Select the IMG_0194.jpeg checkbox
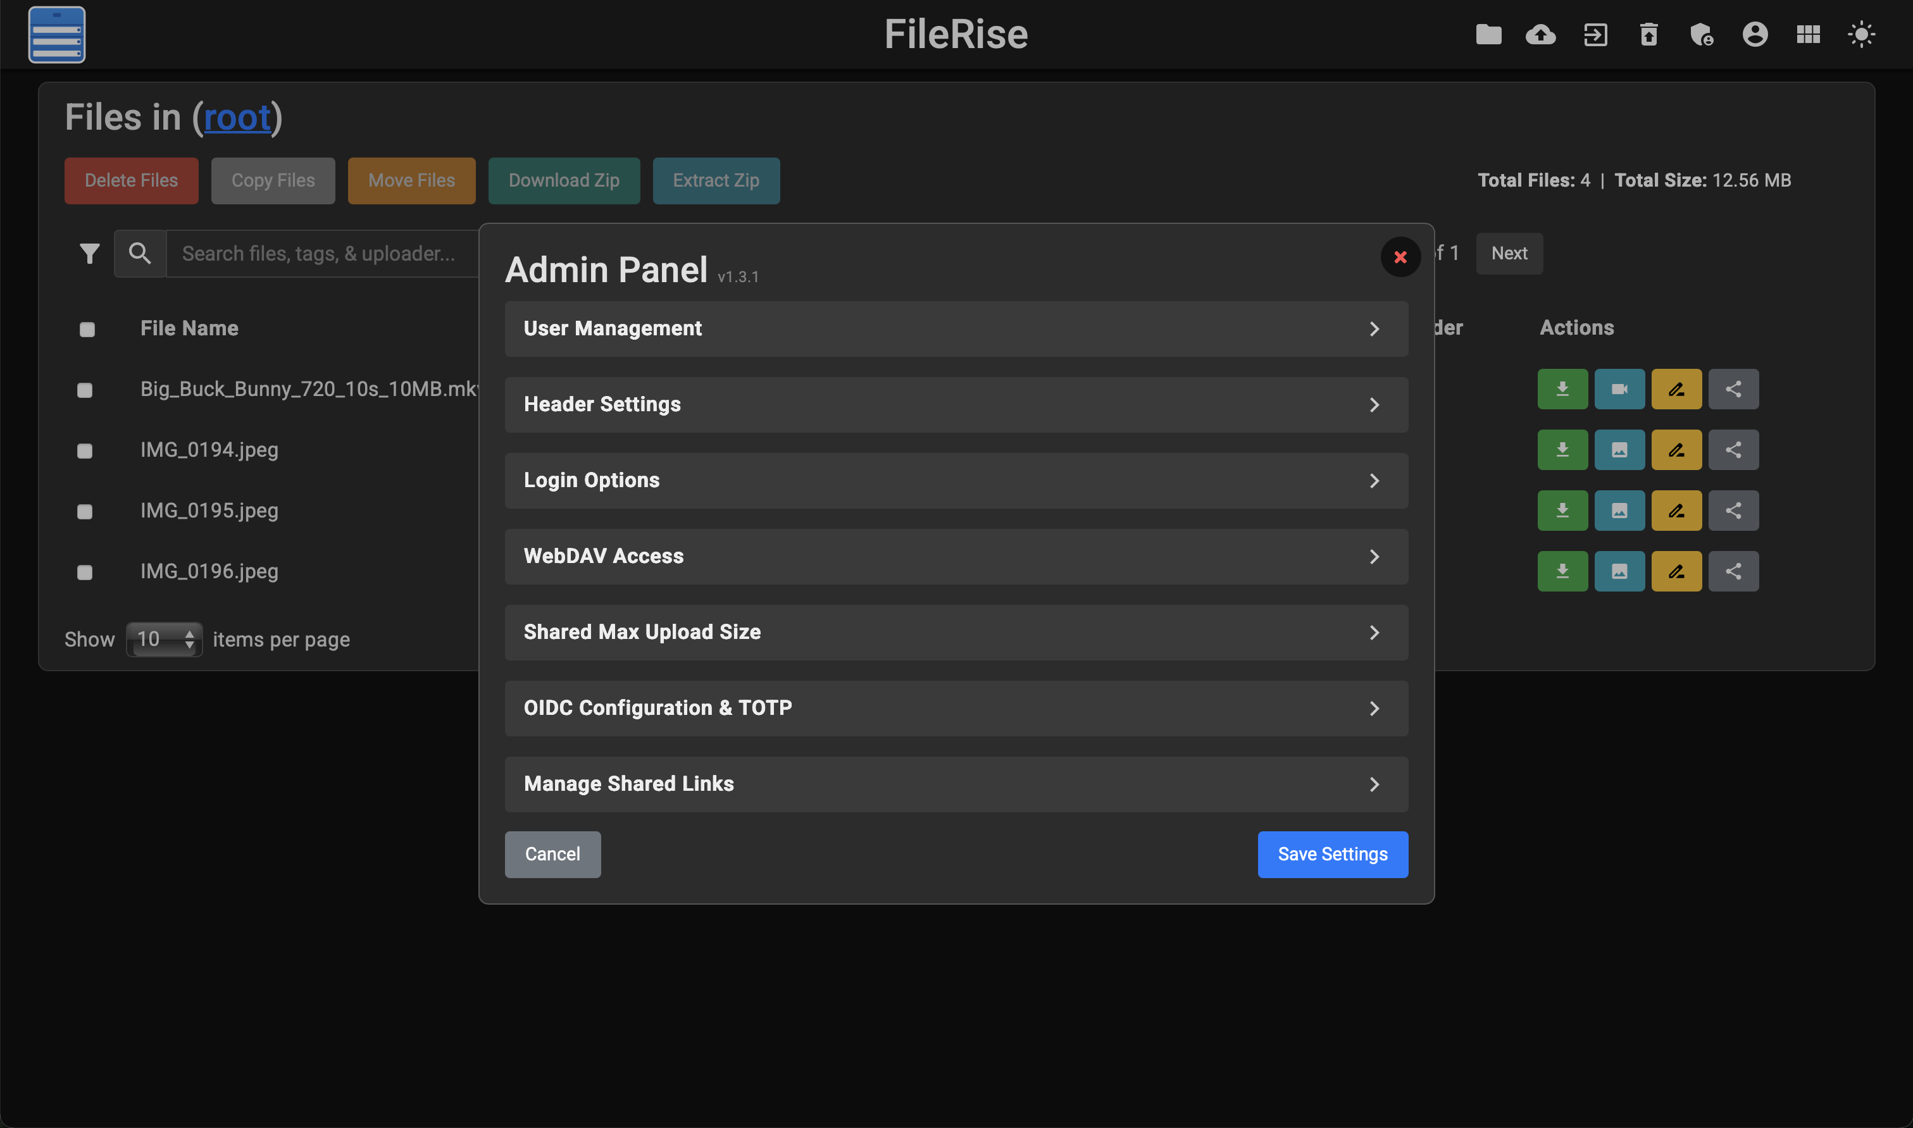 pos(85,450)
